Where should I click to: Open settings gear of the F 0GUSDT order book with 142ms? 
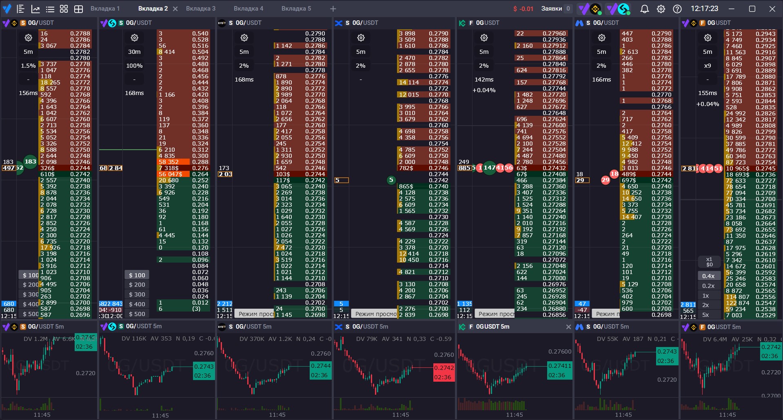coord(484,38)
